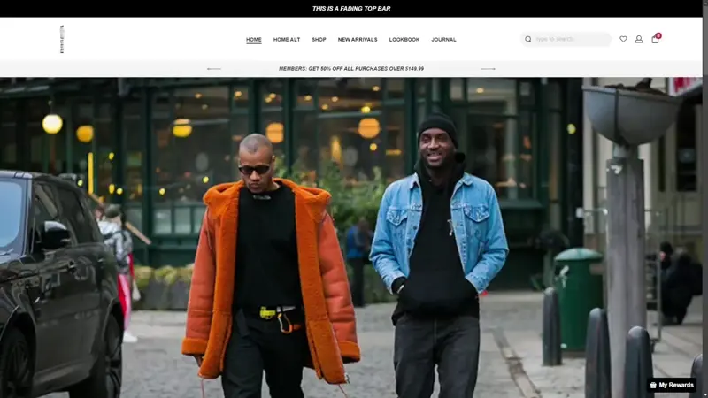Open the wishlist heart icon
The height and width of the screenshot is (398, 708).
click(x=623, y=39)
